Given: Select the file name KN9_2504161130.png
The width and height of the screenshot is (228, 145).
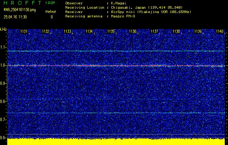Looking at the screenshot, I should click(x=20, y=10).
